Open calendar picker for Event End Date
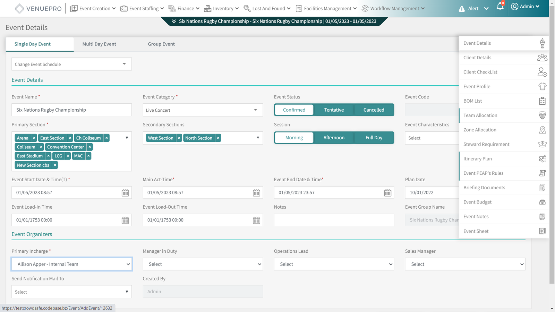555x312 pixels. [387, 193]
